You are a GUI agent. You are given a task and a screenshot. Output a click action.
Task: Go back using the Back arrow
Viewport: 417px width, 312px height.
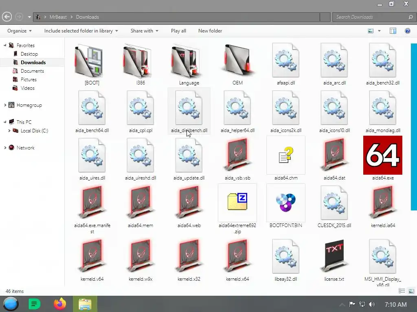(x=7, y=17)
